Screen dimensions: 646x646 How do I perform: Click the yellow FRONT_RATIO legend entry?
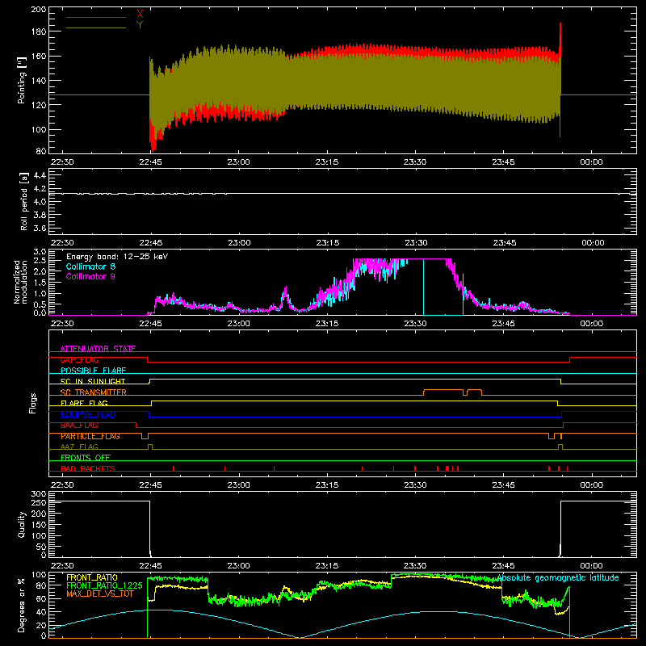click(x=92, y=577)
